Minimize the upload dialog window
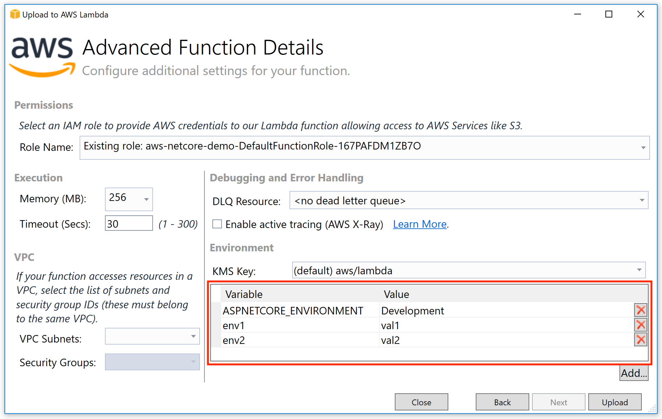662x419 pixels. click(578, 14)
